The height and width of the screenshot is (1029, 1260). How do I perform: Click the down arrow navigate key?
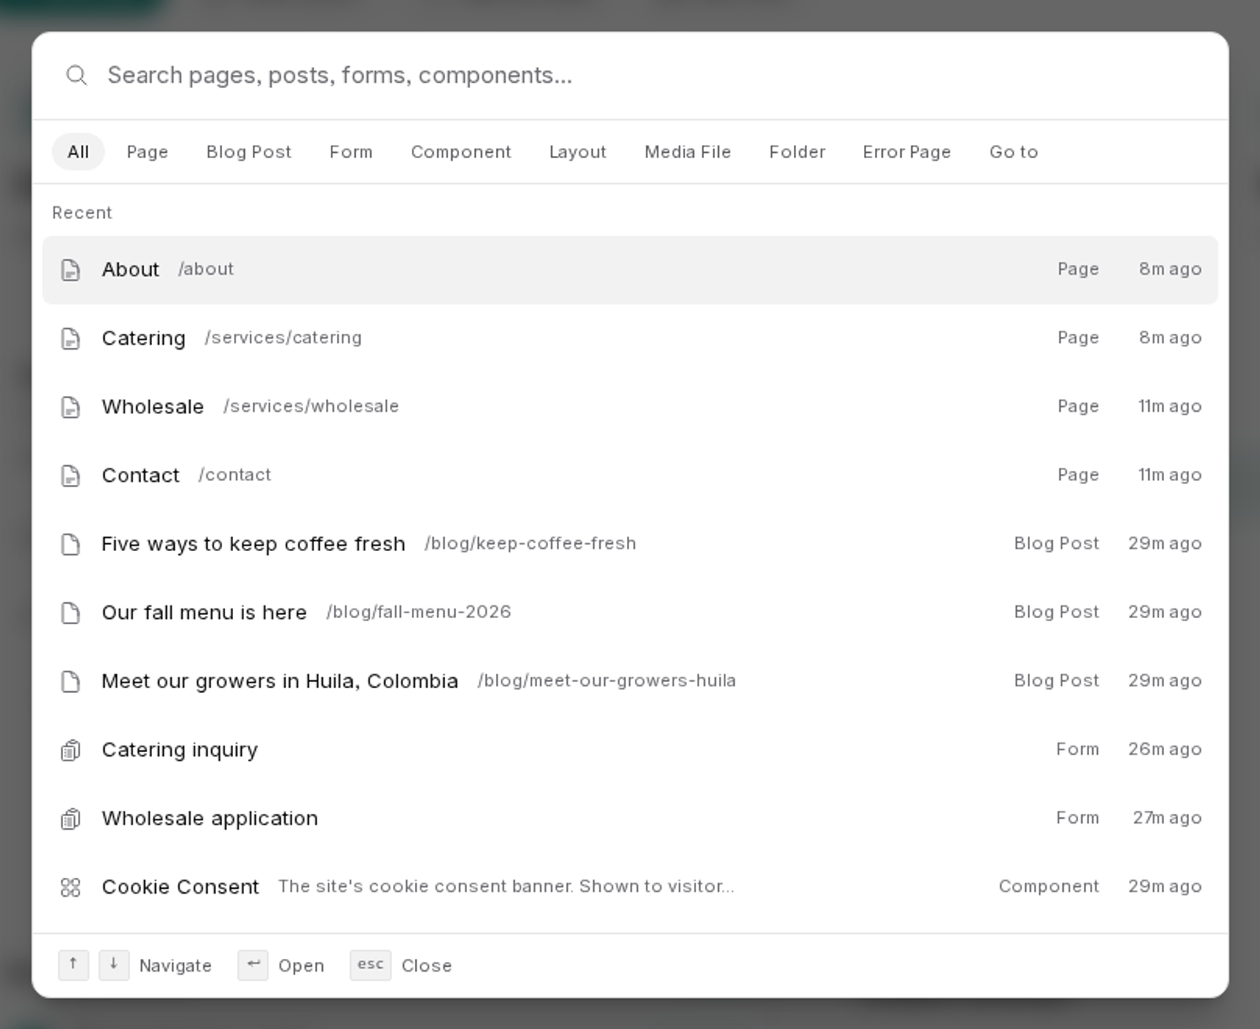coord(114,964)
